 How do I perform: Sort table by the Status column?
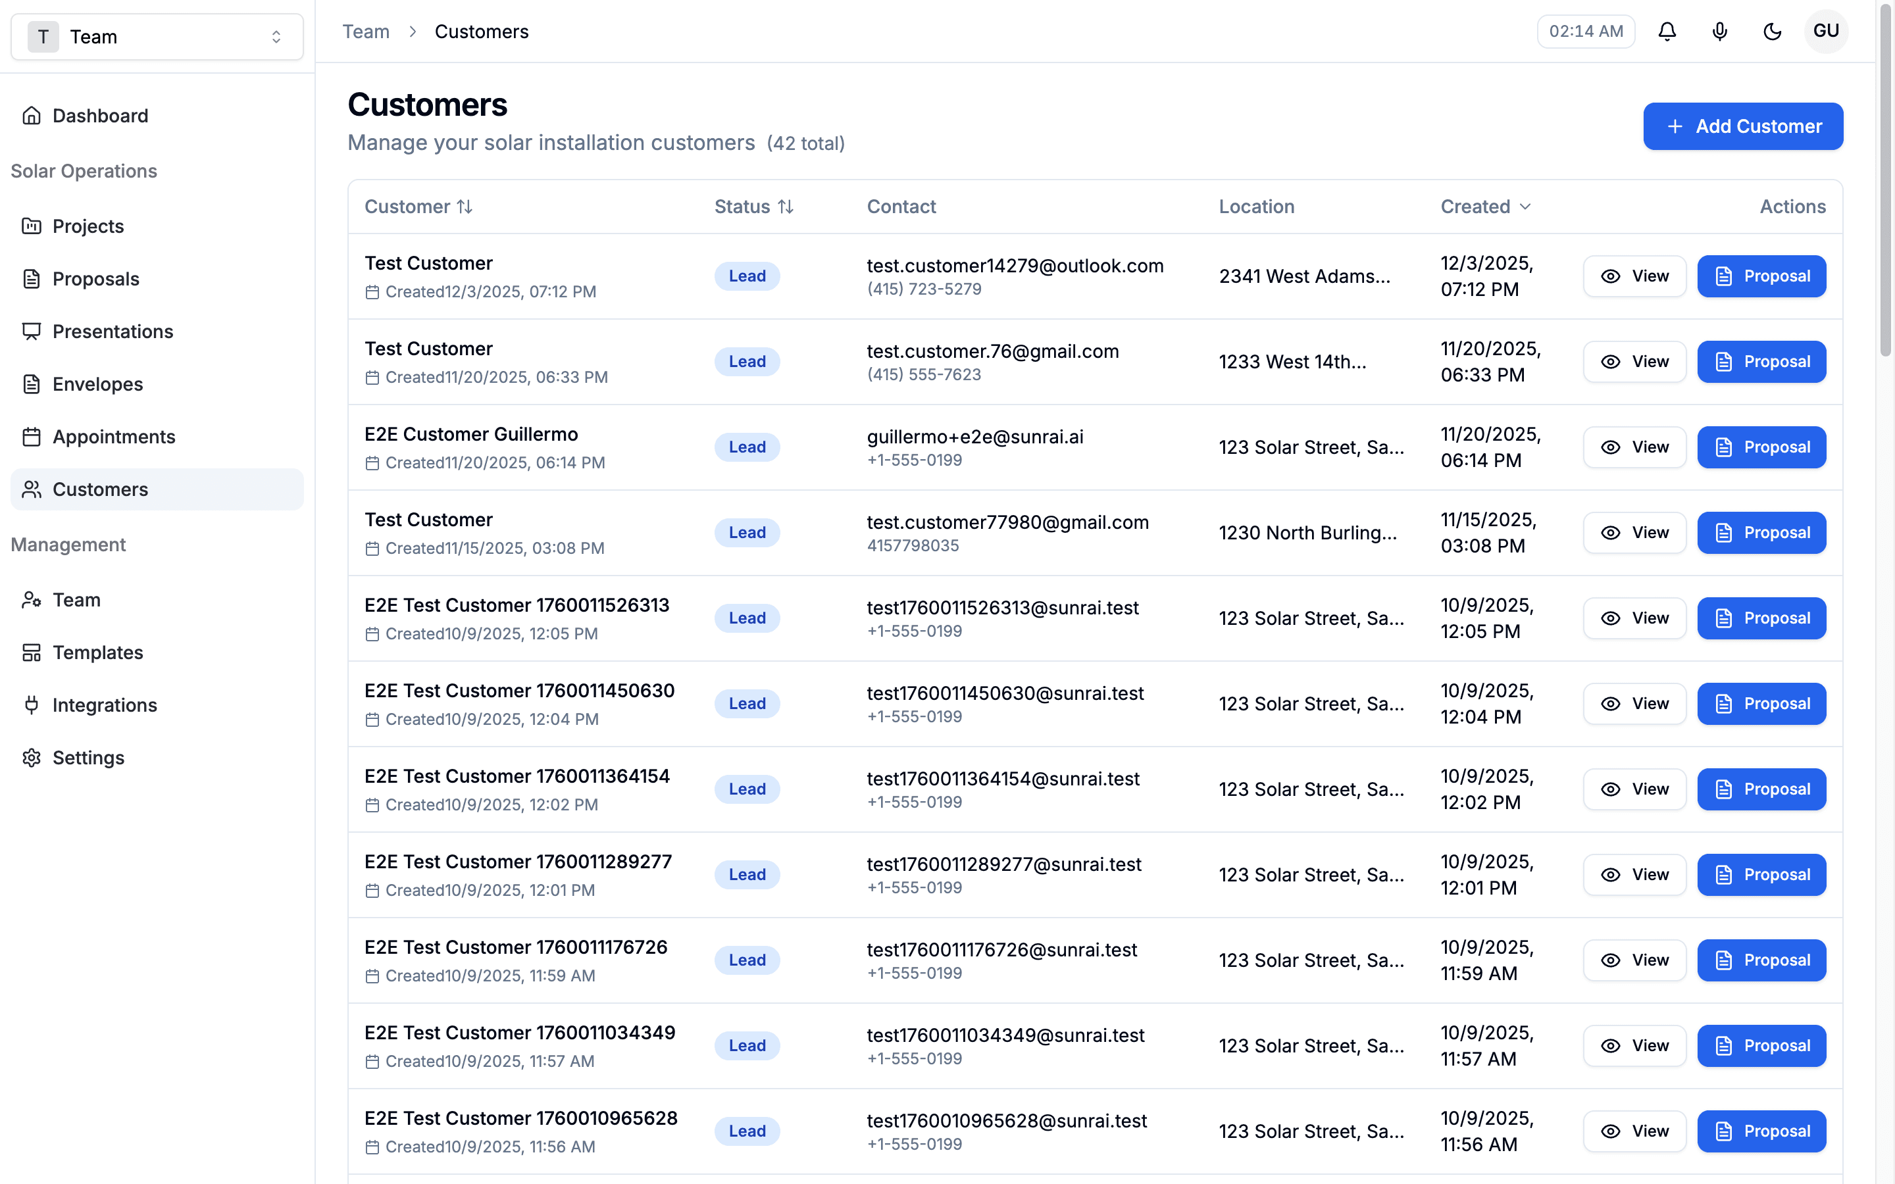[753, 207]
